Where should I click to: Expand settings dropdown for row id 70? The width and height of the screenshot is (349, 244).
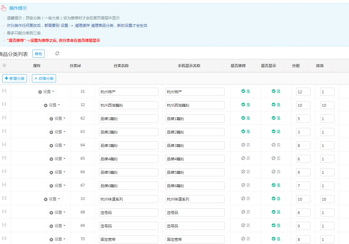pyautogui.click(x=58, y=239)
